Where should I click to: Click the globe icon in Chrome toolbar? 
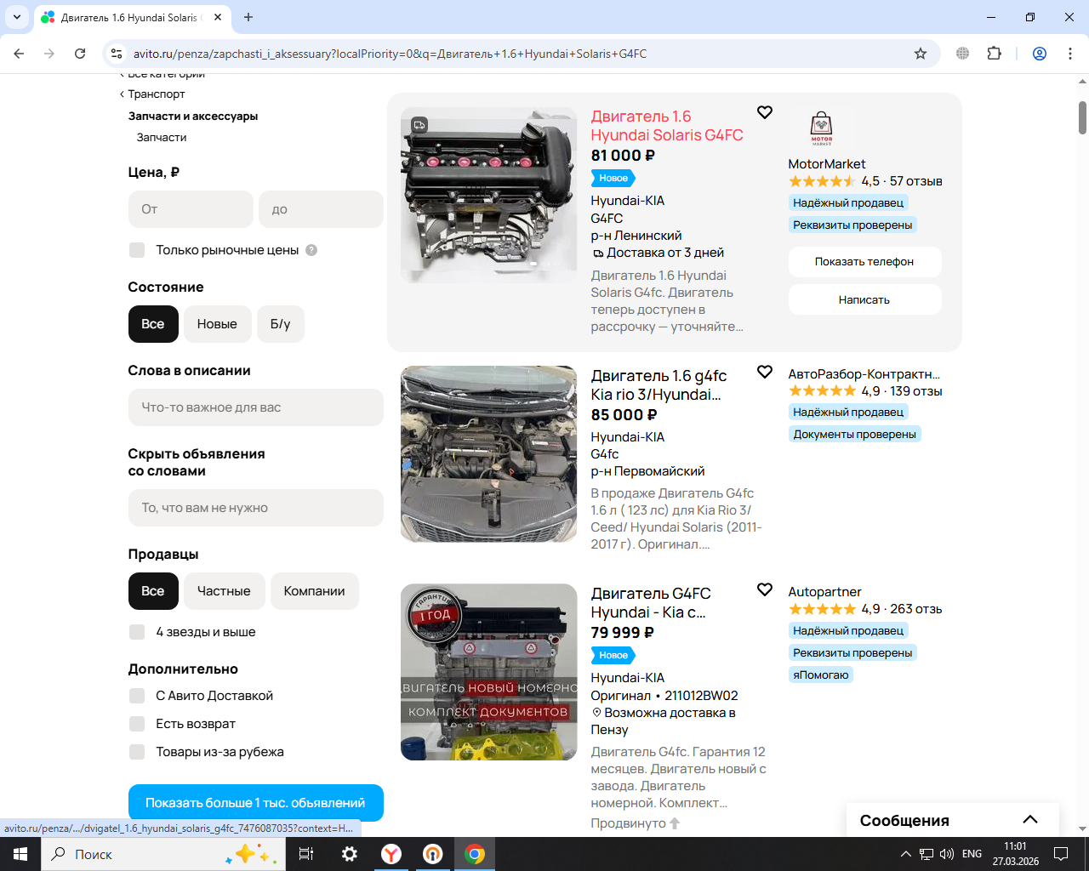(962, 54)
